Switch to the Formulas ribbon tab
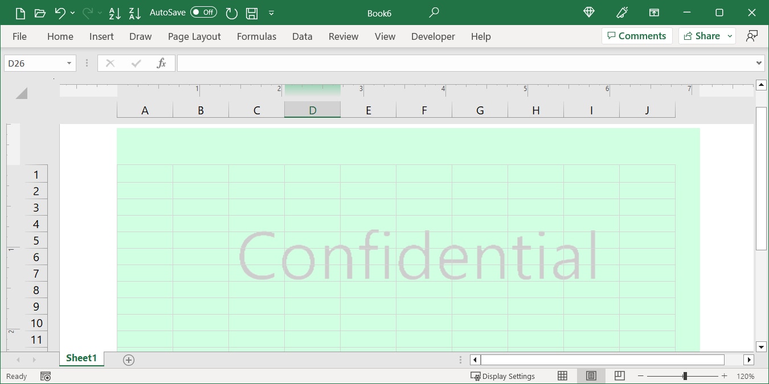The image size is (769, 384). (x=256, y=36)
